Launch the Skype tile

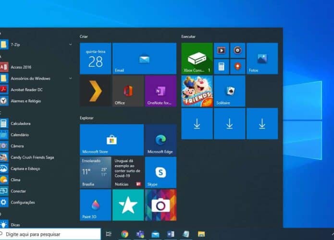click(161, 172)
